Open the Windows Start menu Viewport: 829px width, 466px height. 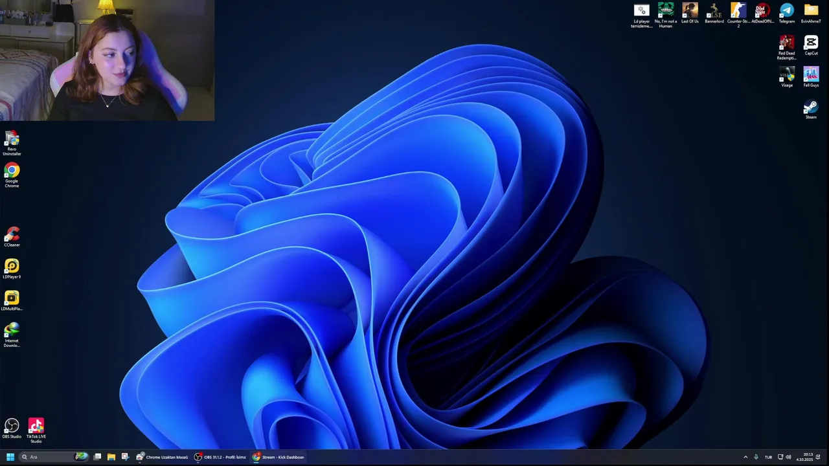pyautogui.click(x=10, y=457)
